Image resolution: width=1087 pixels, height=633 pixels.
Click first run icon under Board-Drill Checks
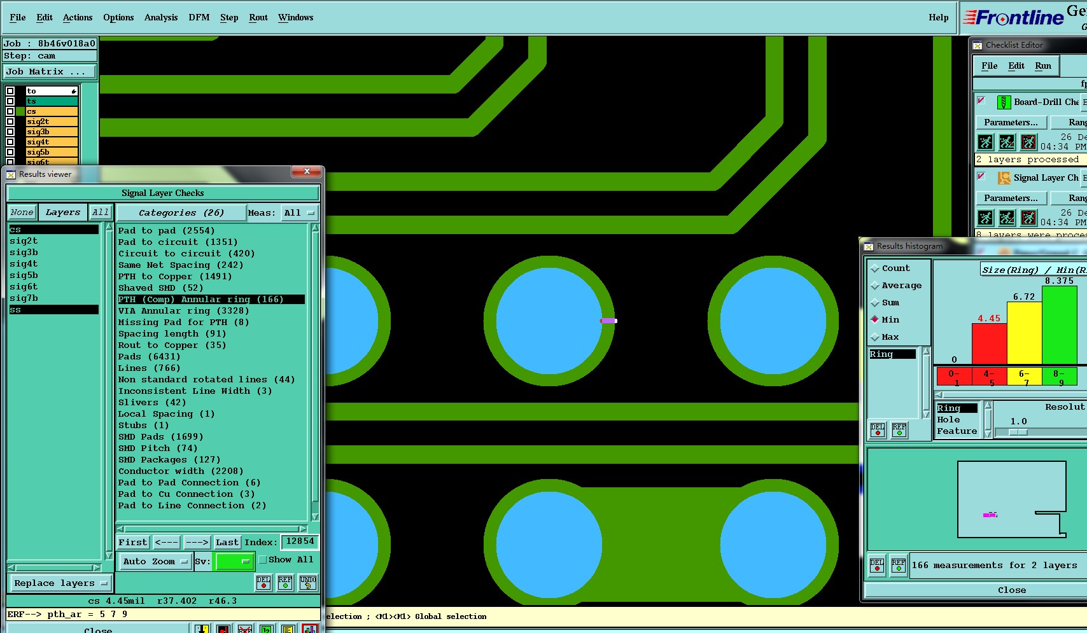tap(985, 142)
